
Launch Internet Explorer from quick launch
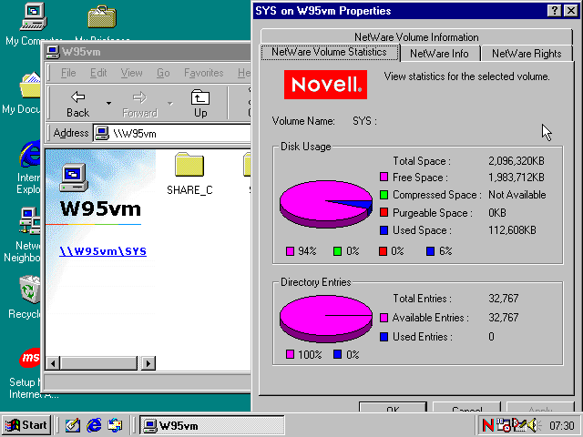(x=94, y=425)
